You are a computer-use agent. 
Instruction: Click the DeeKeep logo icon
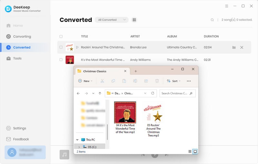(x=8, y=9)
